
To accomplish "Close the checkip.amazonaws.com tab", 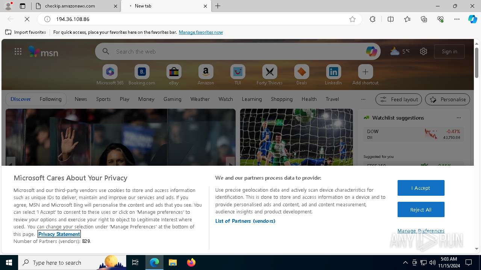I will pos(115,6).
